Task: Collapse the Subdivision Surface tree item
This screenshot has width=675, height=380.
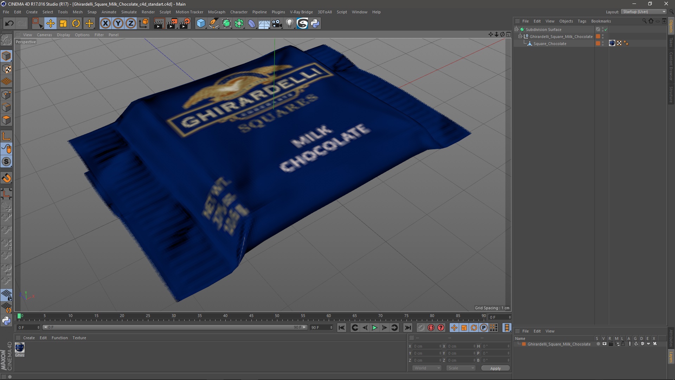Action: [516, 30]
